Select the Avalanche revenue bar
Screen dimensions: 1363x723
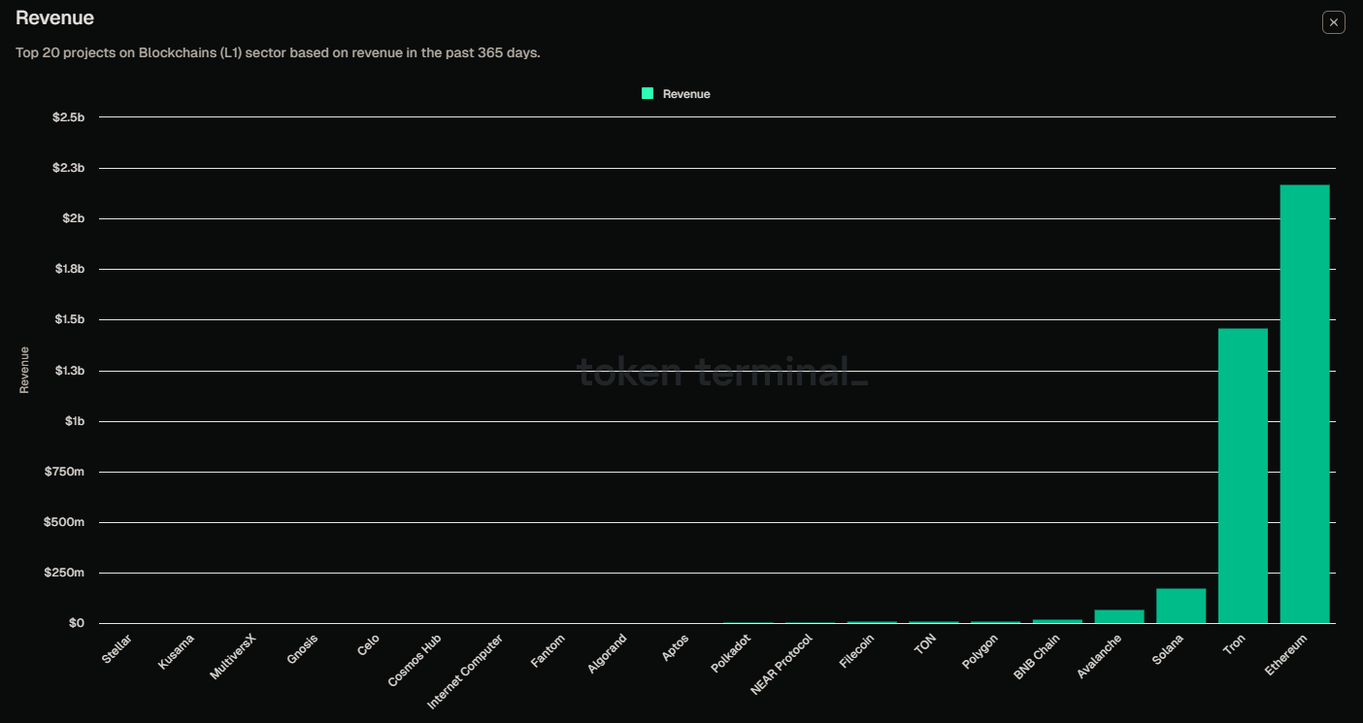point(1118,616)
